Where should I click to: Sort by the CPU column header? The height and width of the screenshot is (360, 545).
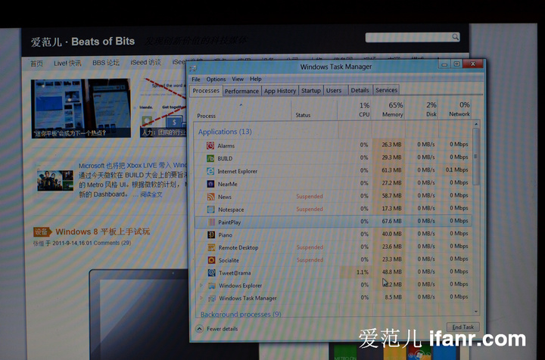click(354, 110)
